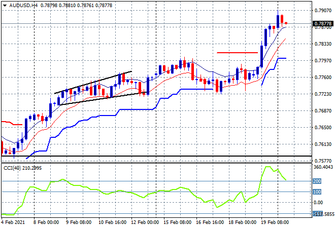Image resolution: width=335 pixels, height=228 pixels.
Task: Click the chart menu triangle beside AUDUSD,H4
Action: 5,6
